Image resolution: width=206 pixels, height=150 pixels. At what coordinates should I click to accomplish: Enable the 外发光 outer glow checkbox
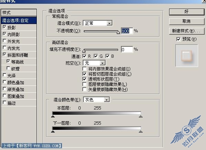tap(4, 41)
